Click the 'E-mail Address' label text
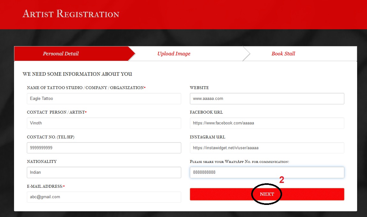The width and height of the screenshot is (367, 217). (x=45, y=186)
